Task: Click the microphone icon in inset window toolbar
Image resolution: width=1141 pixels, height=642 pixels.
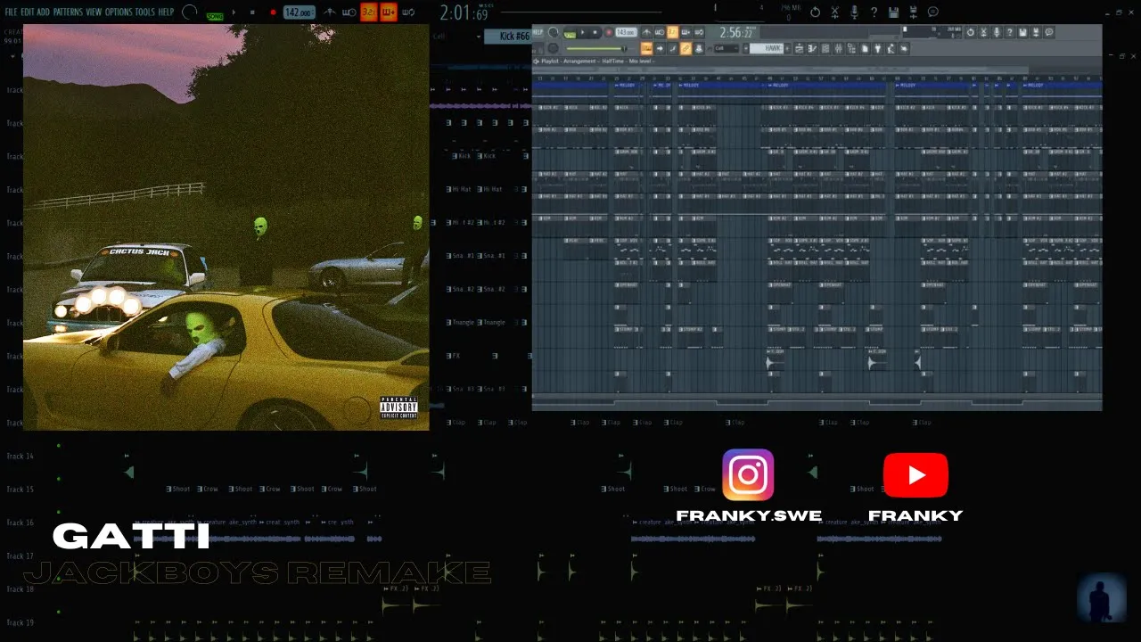Action: coord(996,32)
